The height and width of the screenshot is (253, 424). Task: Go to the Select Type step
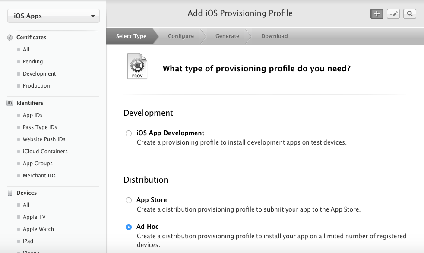coord(131,36)
